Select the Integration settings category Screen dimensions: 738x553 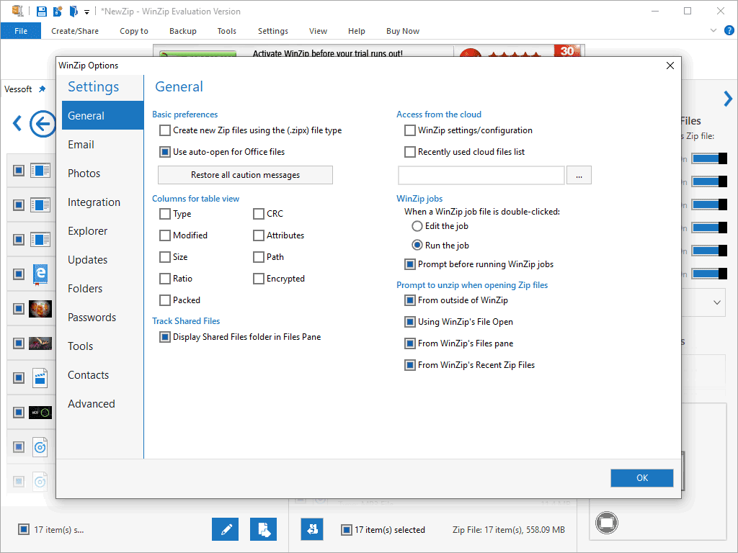(x=102, y=202)
